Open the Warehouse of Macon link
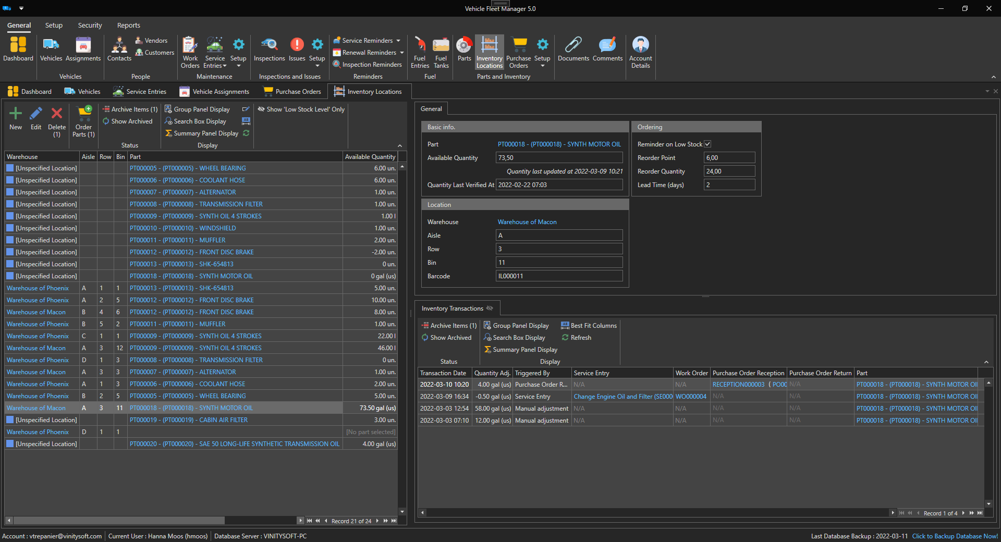Screen dimensions: 1001x542 (527, 222)
